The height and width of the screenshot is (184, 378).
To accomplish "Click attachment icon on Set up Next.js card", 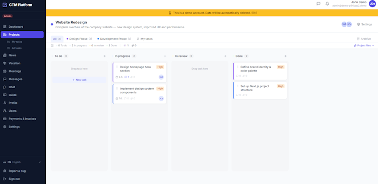I will tap(244, 95).
